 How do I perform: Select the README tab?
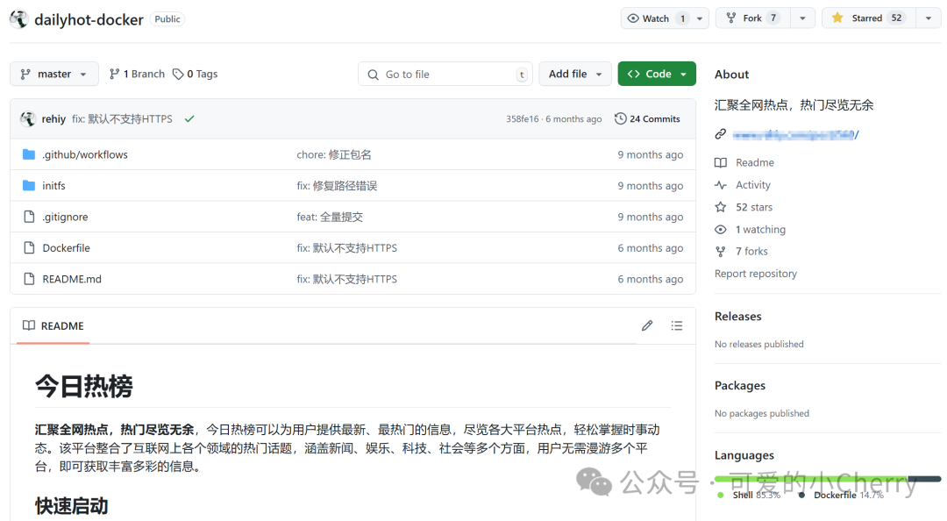(x=53, y=325)
